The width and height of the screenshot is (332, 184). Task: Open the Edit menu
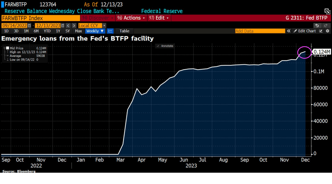click(159, 18)
